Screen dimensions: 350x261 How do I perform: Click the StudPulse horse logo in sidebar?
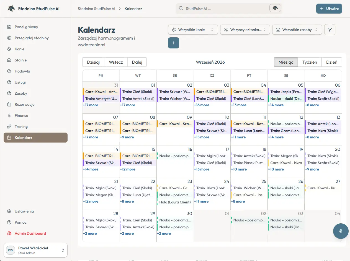[x=11, y=8]
